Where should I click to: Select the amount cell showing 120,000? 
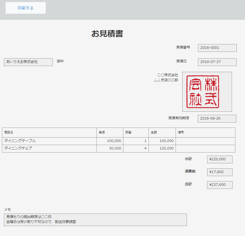162,148
